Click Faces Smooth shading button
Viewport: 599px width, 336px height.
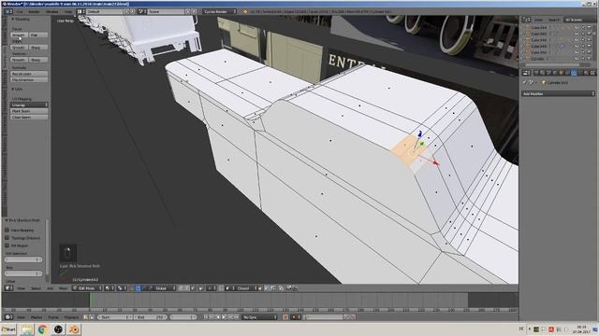[x=19, y=35]
